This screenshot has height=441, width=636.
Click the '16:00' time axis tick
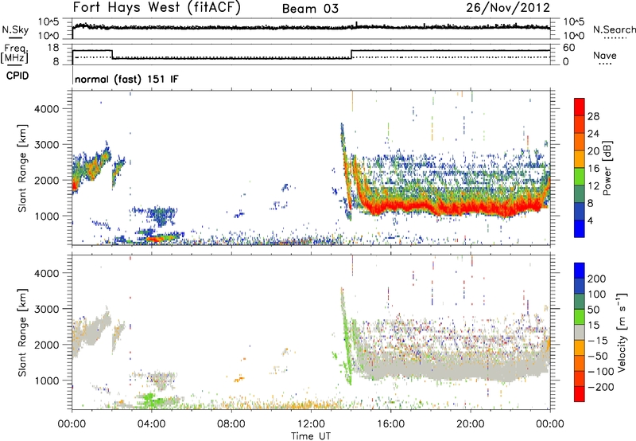click(390, 424)
